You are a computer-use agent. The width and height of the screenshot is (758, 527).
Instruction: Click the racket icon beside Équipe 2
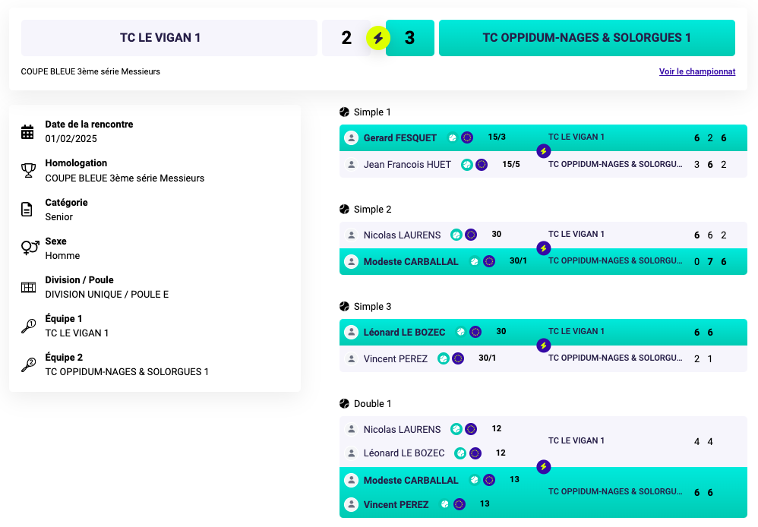(28, 364)
